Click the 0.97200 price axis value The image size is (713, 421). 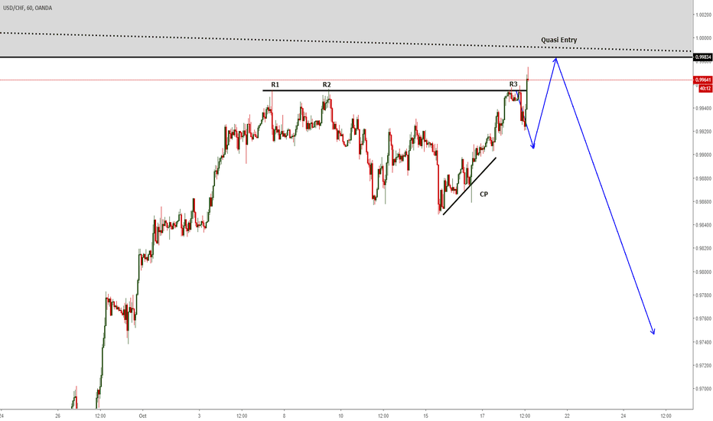click(x=703, y=365)
